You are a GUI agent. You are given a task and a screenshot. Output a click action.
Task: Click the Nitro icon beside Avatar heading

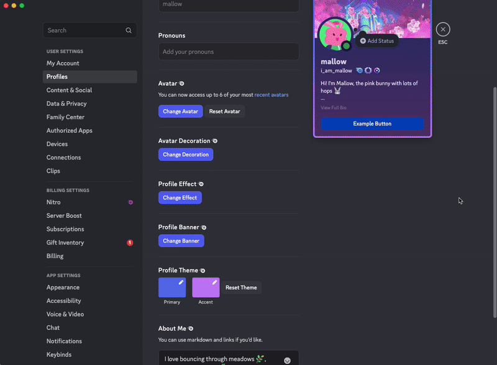click(x=181, y=84)
